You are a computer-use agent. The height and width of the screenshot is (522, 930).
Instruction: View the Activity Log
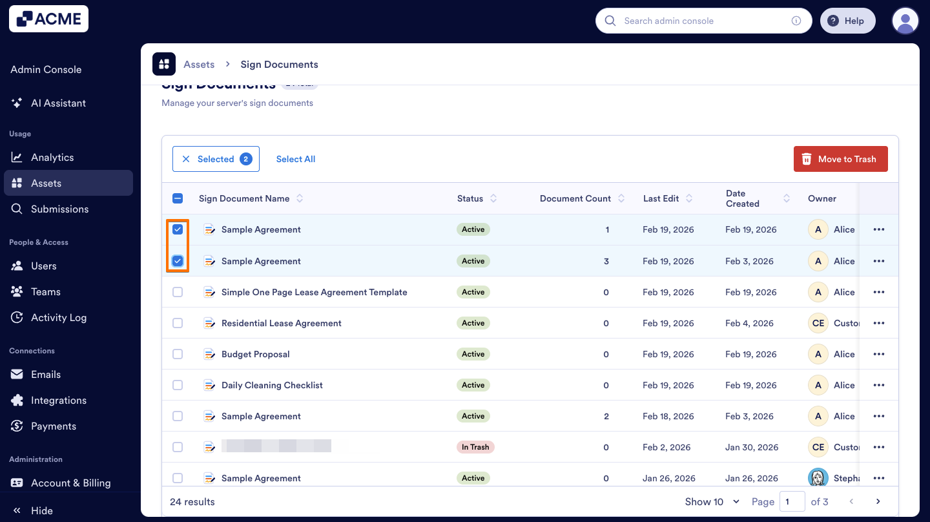coord(57,317)
